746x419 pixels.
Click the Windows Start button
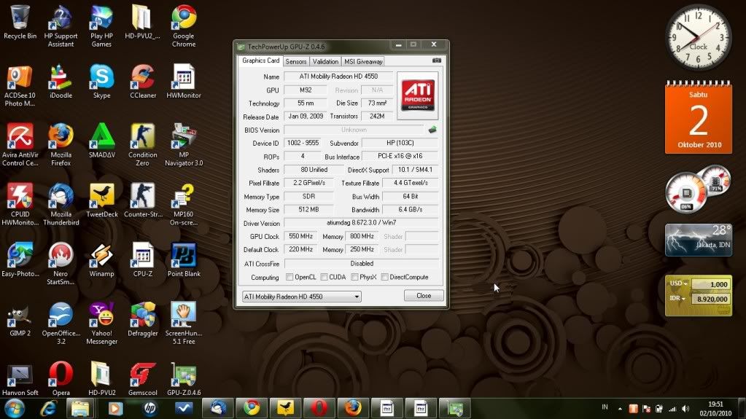coord(15,409)
